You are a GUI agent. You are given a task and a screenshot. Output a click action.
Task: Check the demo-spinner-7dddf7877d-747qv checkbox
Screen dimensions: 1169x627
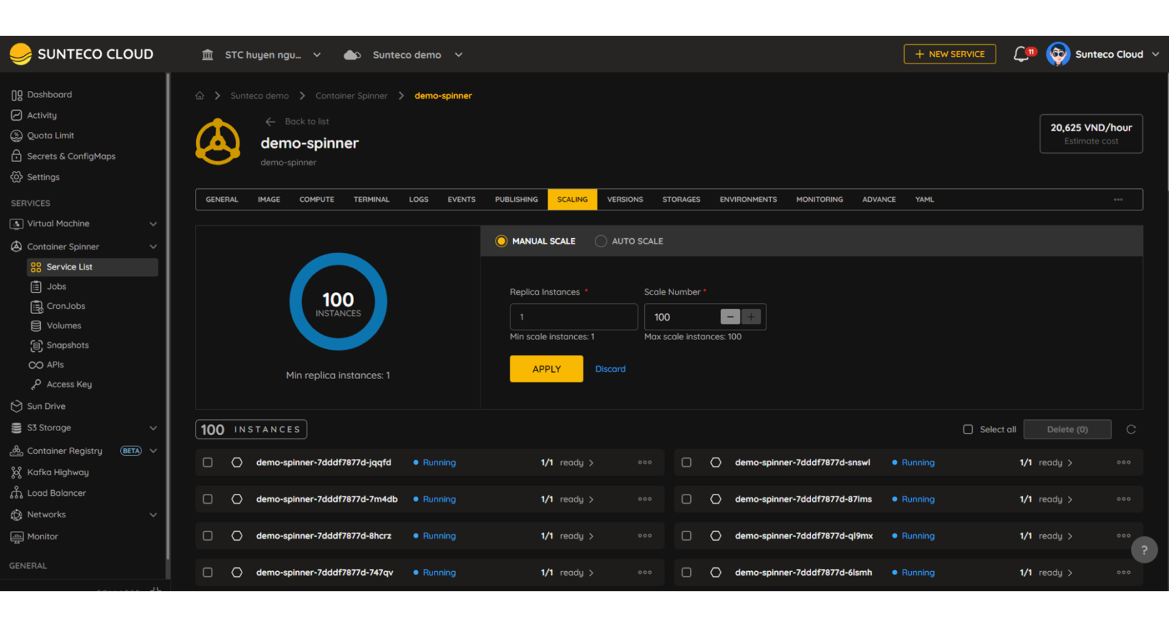click(208, 572)
